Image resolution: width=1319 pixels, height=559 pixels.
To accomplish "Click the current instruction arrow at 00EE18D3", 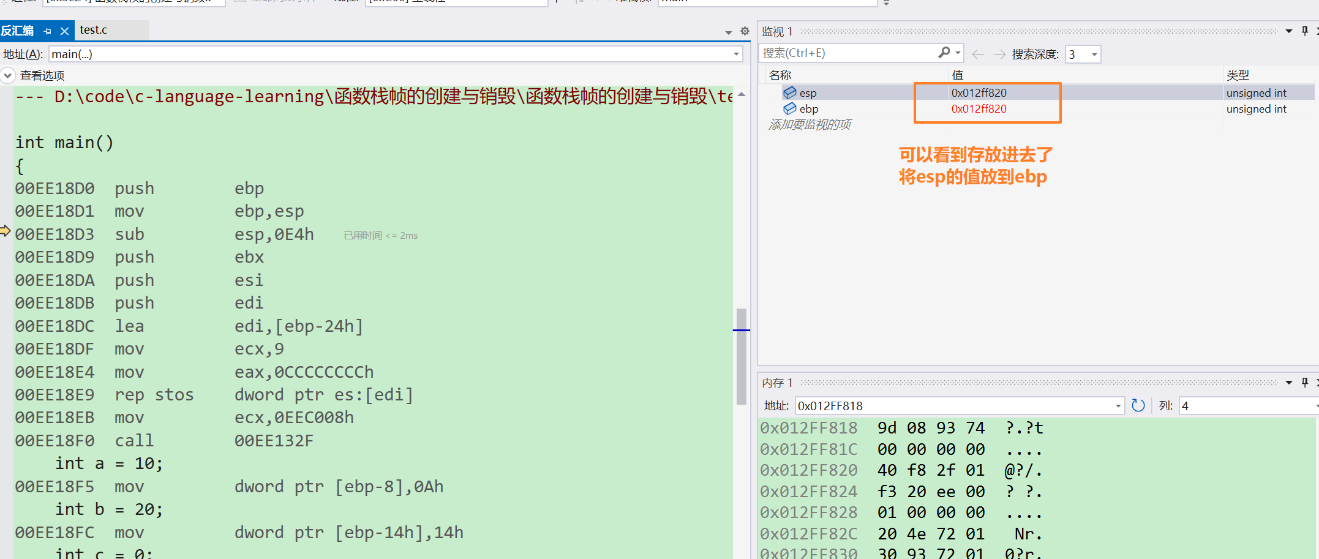I will point(6,231).
